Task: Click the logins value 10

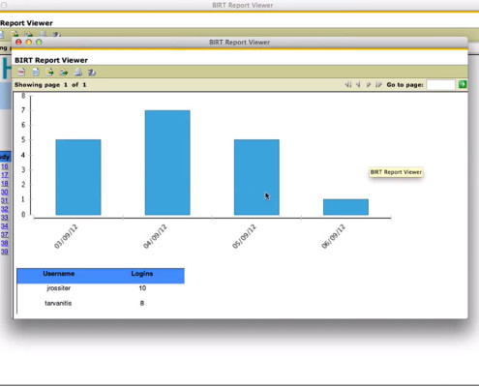Action: point(142,288)
